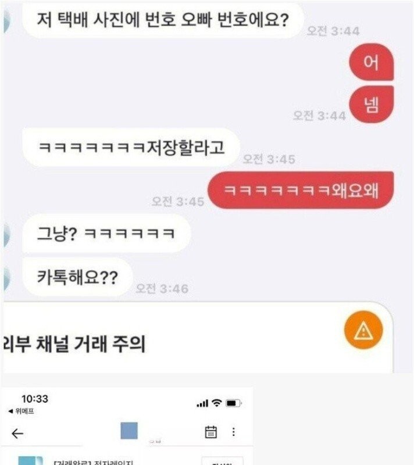Open the three-dot more options menu

click(234, 432)
